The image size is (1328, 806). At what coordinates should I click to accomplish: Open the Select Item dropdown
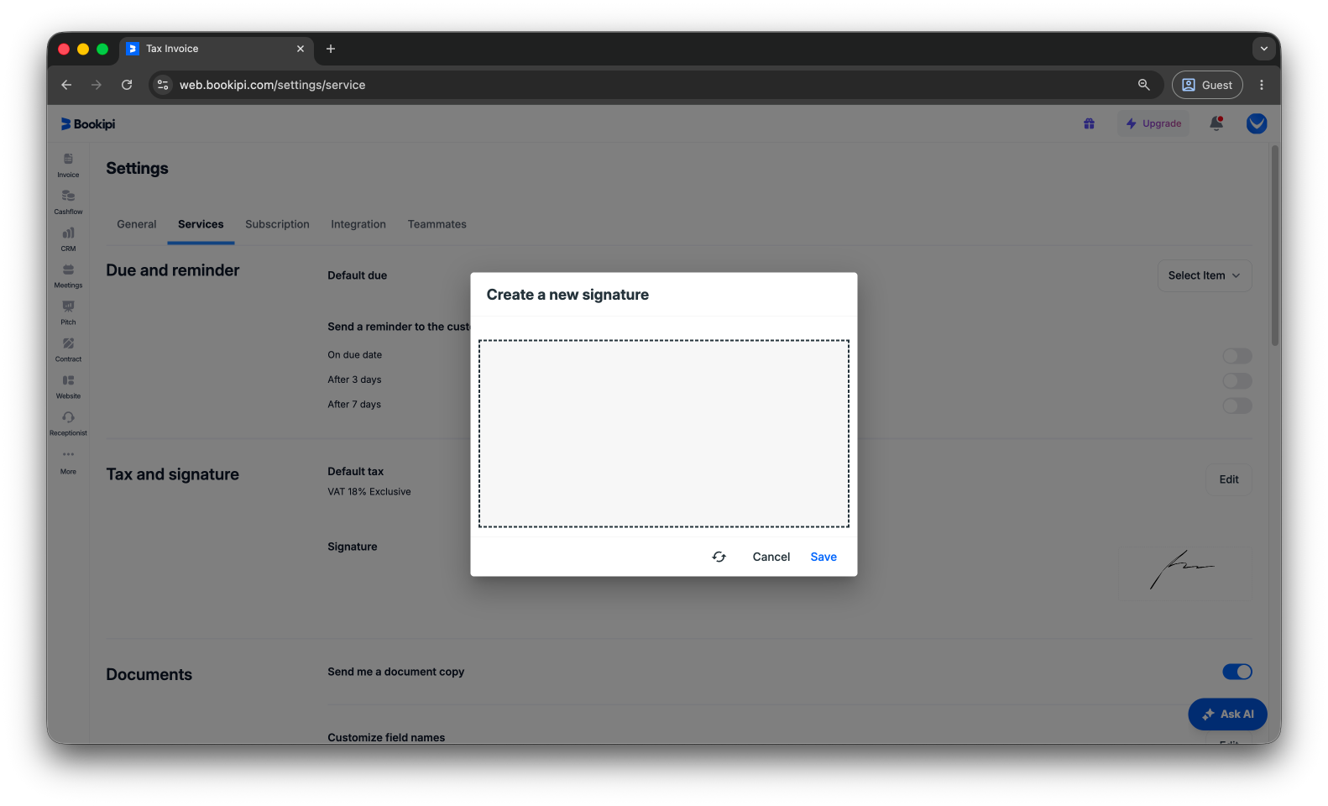tap(1205, 275)
